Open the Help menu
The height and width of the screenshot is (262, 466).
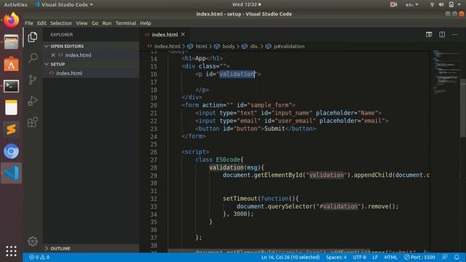[x=146, y=23]
